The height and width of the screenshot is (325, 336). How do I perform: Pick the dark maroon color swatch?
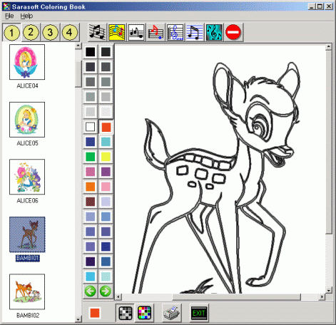[90, 202]
